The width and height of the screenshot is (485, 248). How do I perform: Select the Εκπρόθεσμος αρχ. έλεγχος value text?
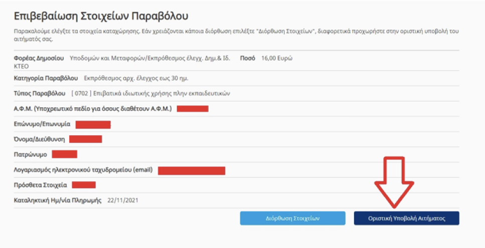[136, 78]
